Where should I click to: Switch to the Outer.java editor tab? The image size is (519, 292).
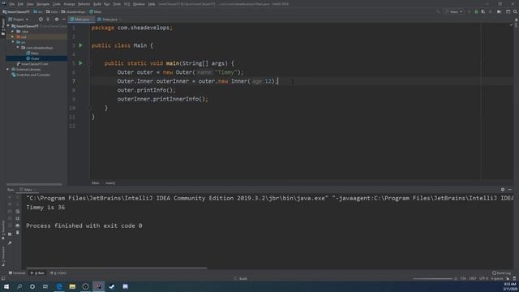coord(109,19)
